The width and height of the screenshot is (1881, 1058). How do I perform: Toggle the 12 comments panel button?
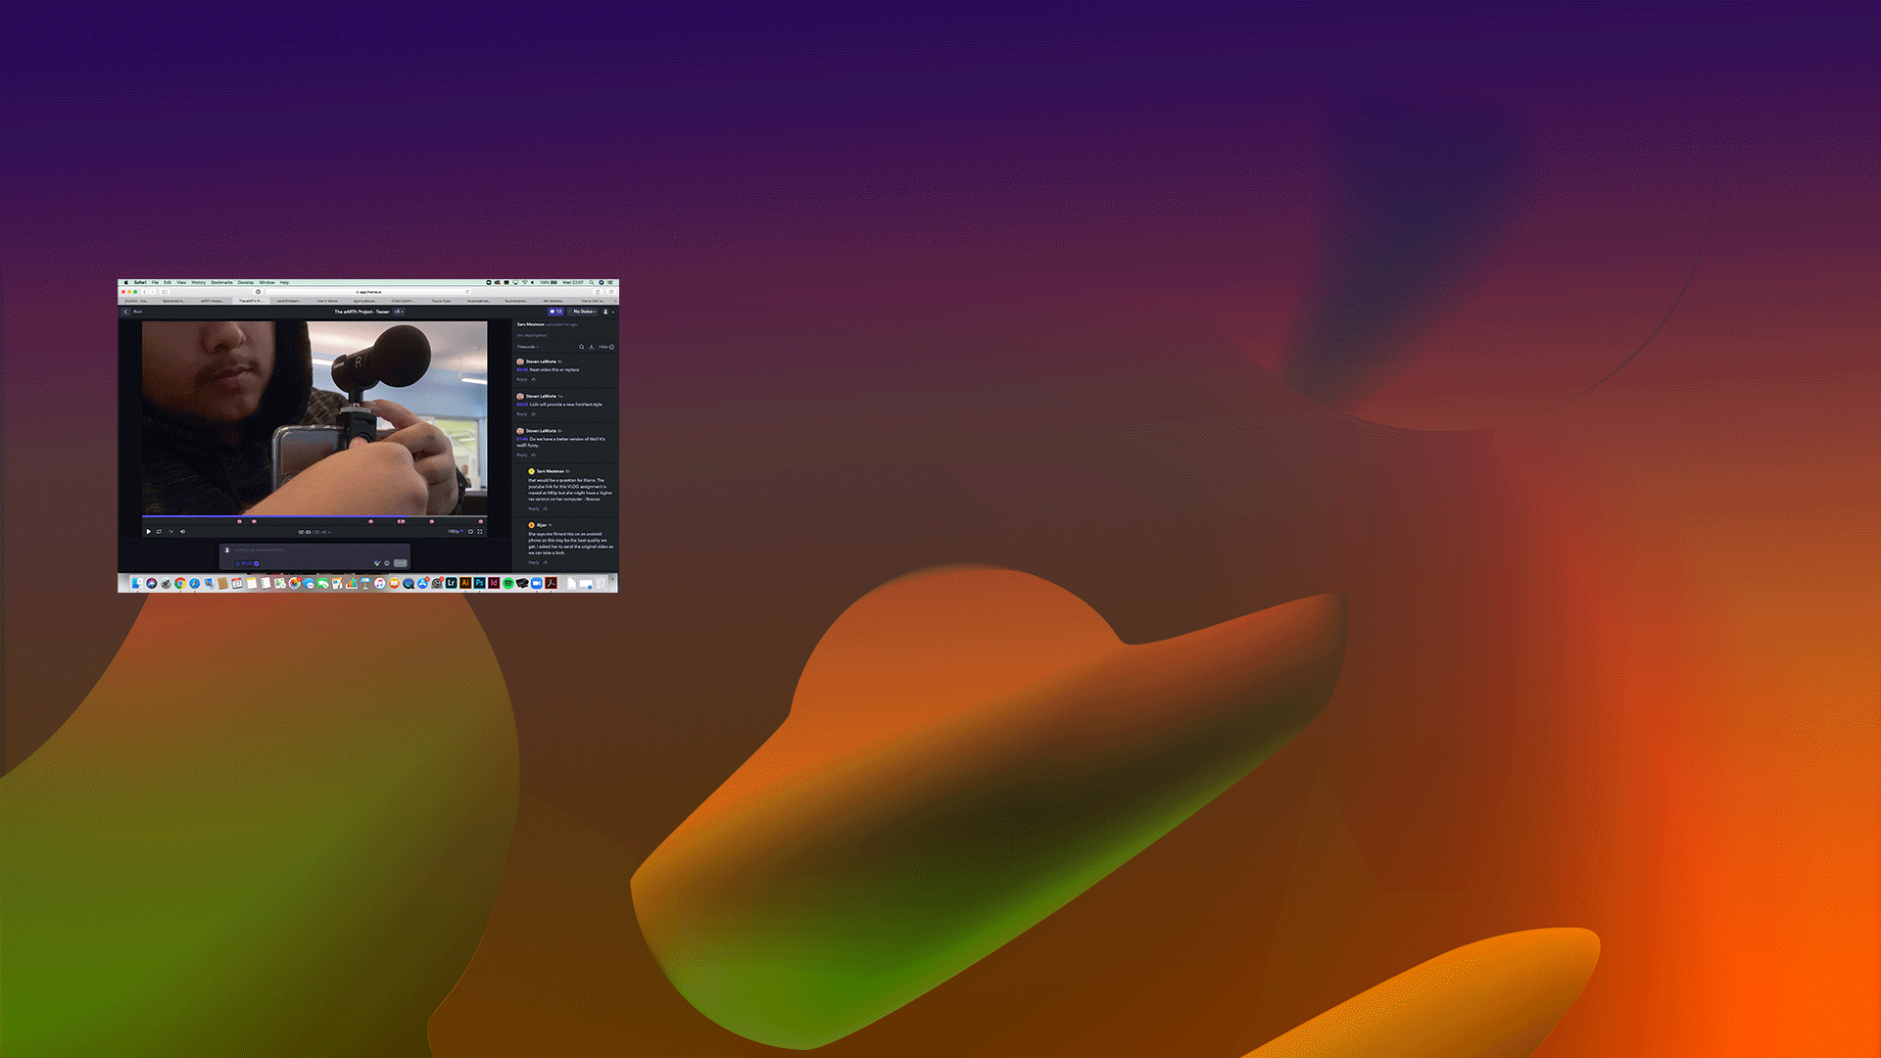555,312
